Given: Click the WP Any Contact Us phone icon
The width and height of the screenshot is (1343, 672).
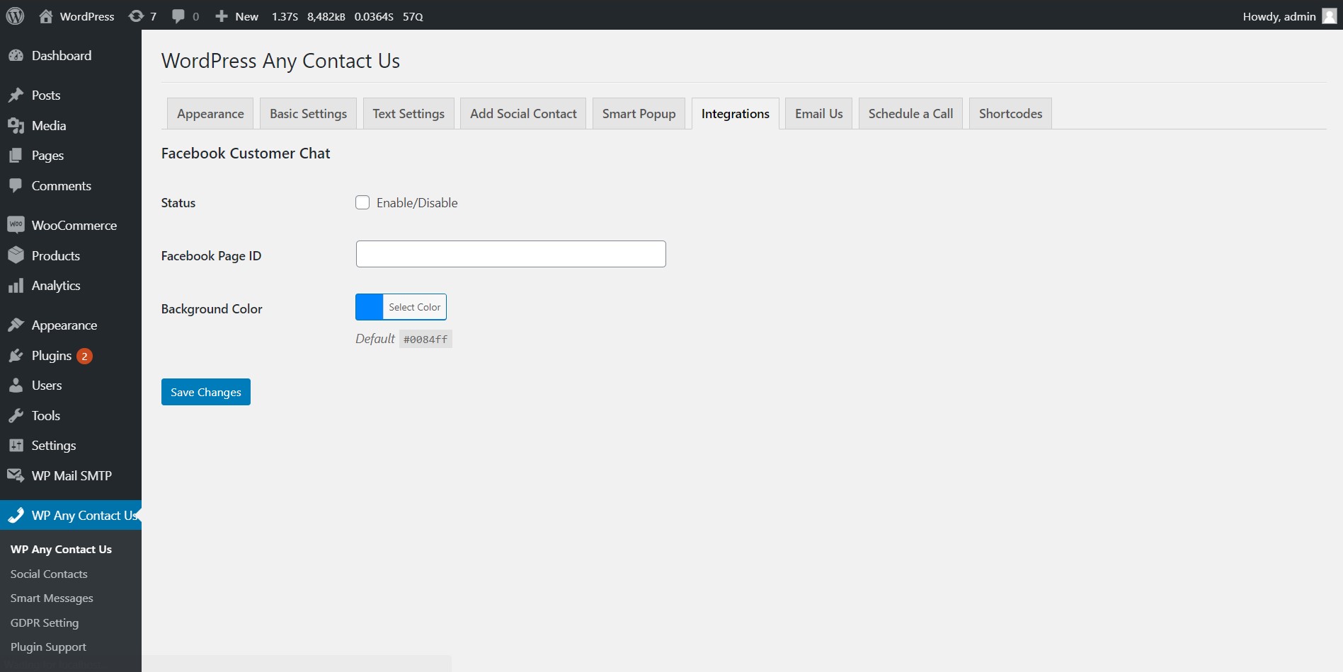Looking at the screenshot, I should (16, 516).
